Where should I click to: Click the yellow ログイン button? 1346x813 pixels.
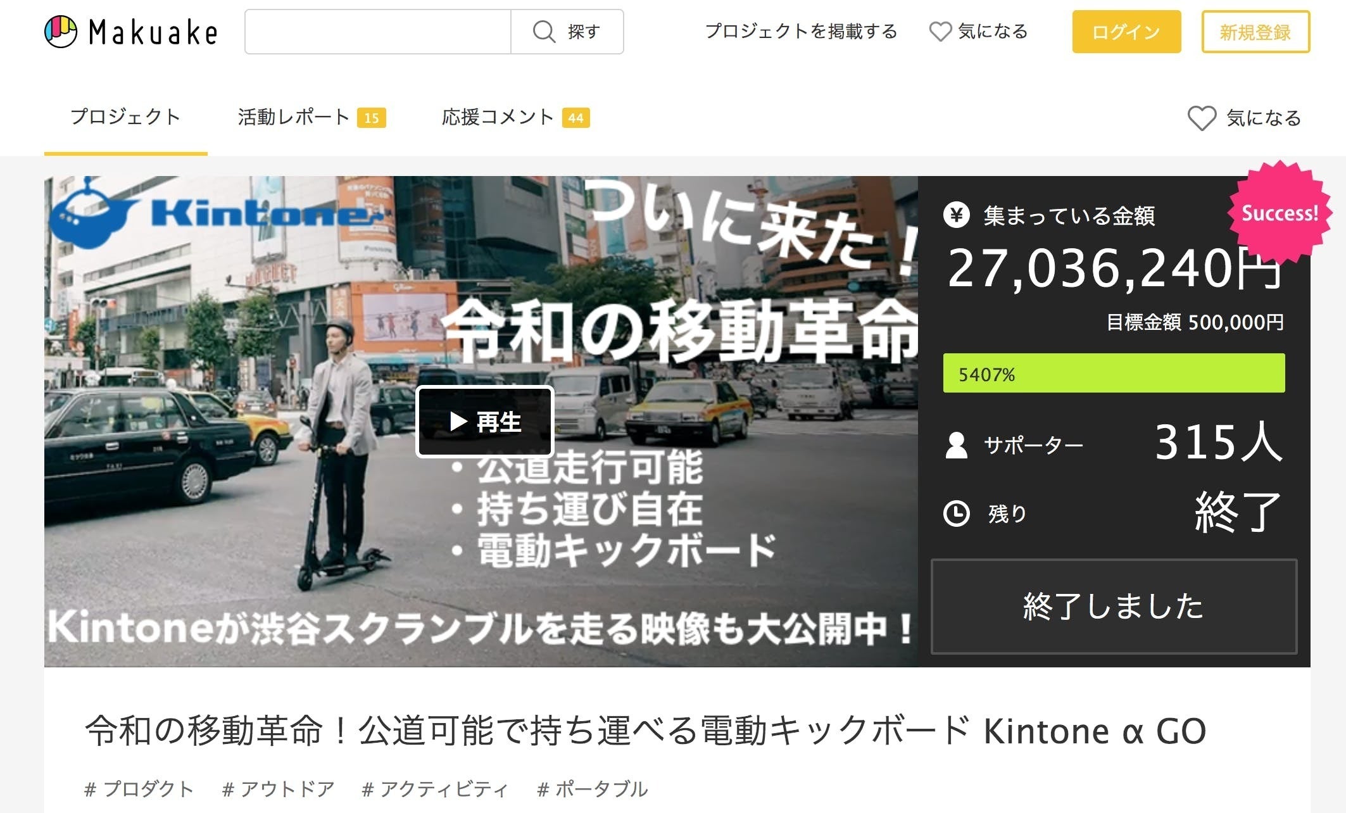(1126, 32)
